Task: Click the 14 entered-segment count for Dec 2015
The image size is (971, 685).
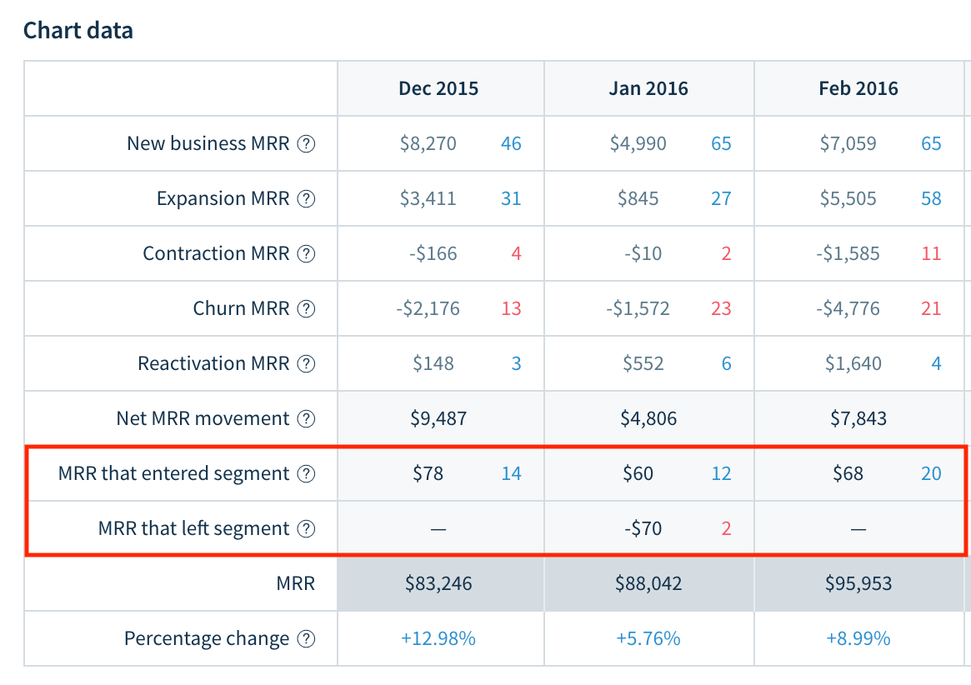Action: 511,473
